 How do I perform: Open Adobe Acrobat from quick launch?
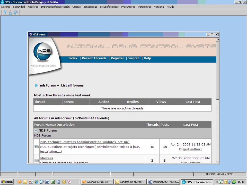(69, 182)
